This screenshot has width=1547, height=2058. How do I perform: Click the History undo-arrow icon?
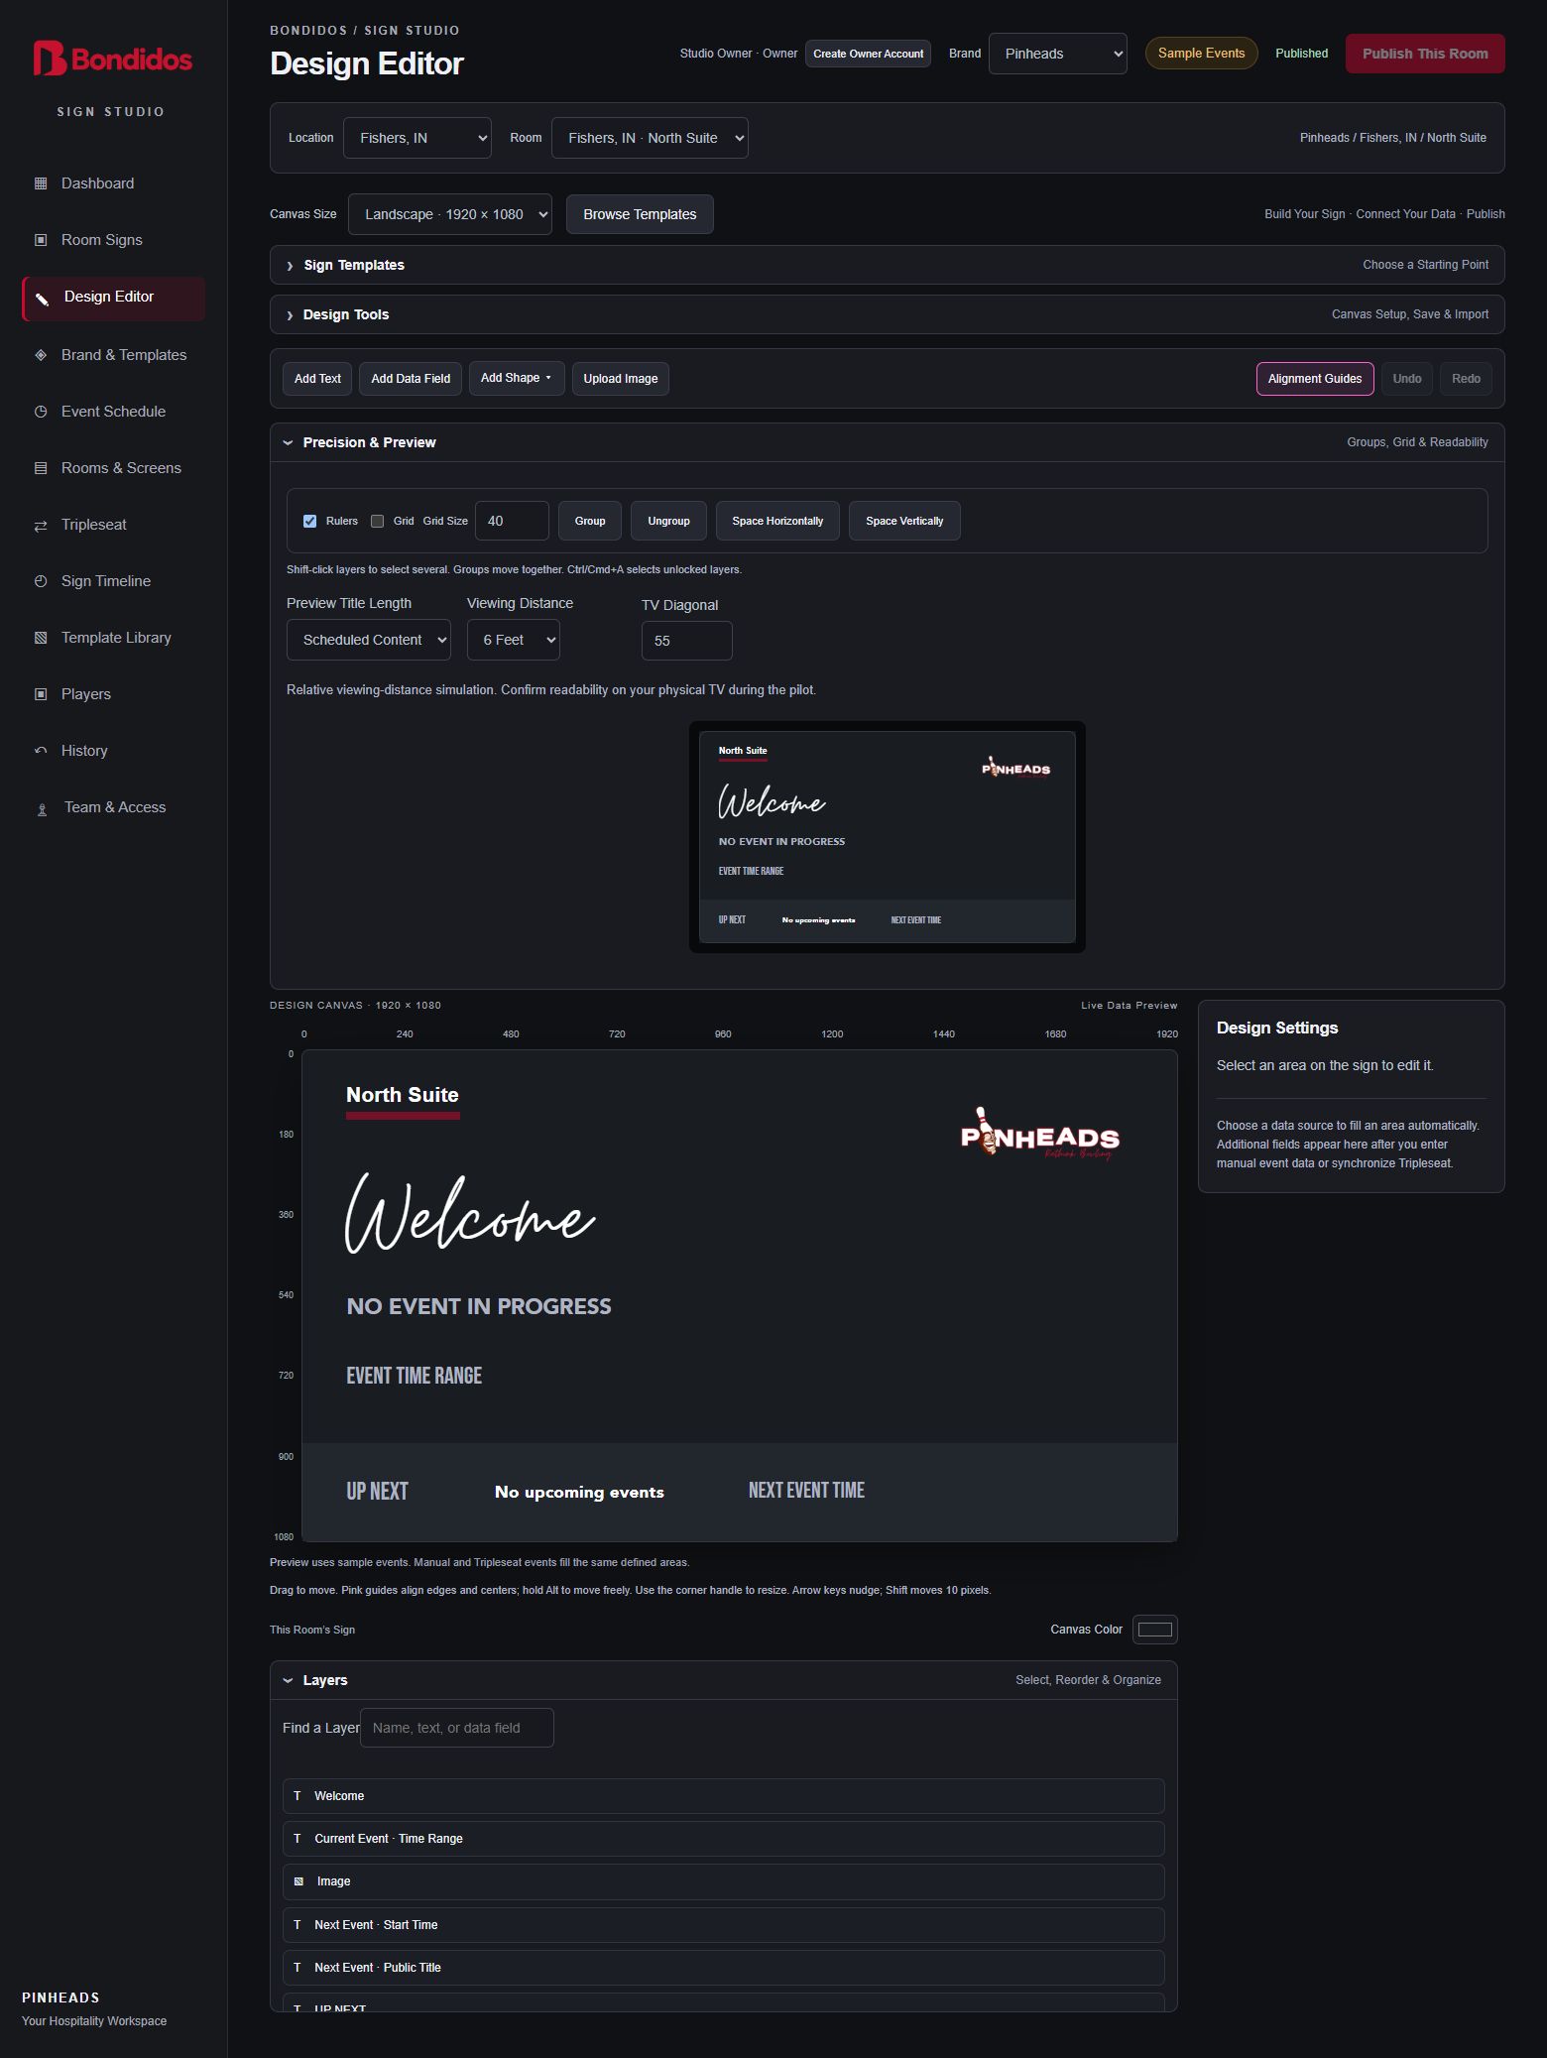(x=41, y=751)
